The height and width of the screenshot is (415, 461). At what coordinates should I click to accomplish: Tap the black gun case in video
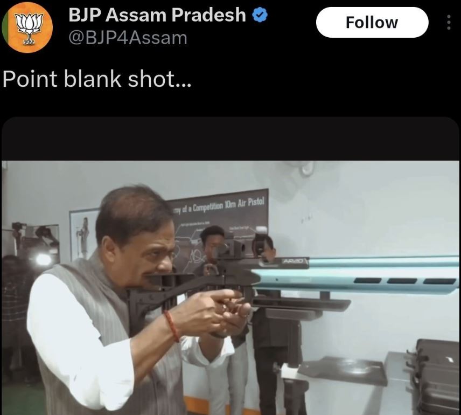[437, 377]
